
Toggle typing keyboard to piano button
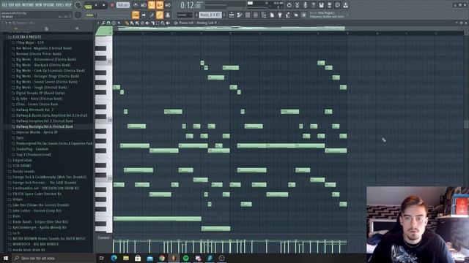[x=136, y=15]
